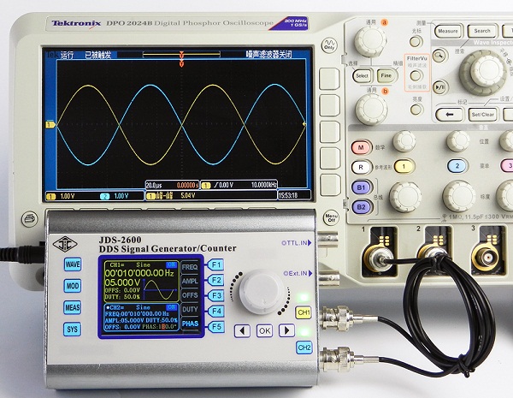
Task: Click multipurpose knob a
Action: pyautogui.click(x=371, y=41)
